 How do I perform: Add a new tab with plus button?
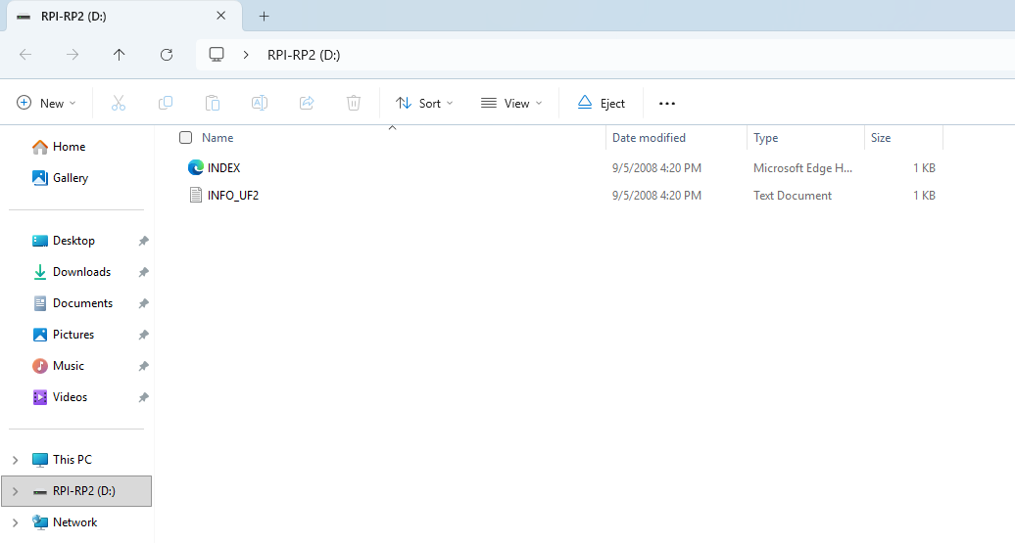pos(264,16)
